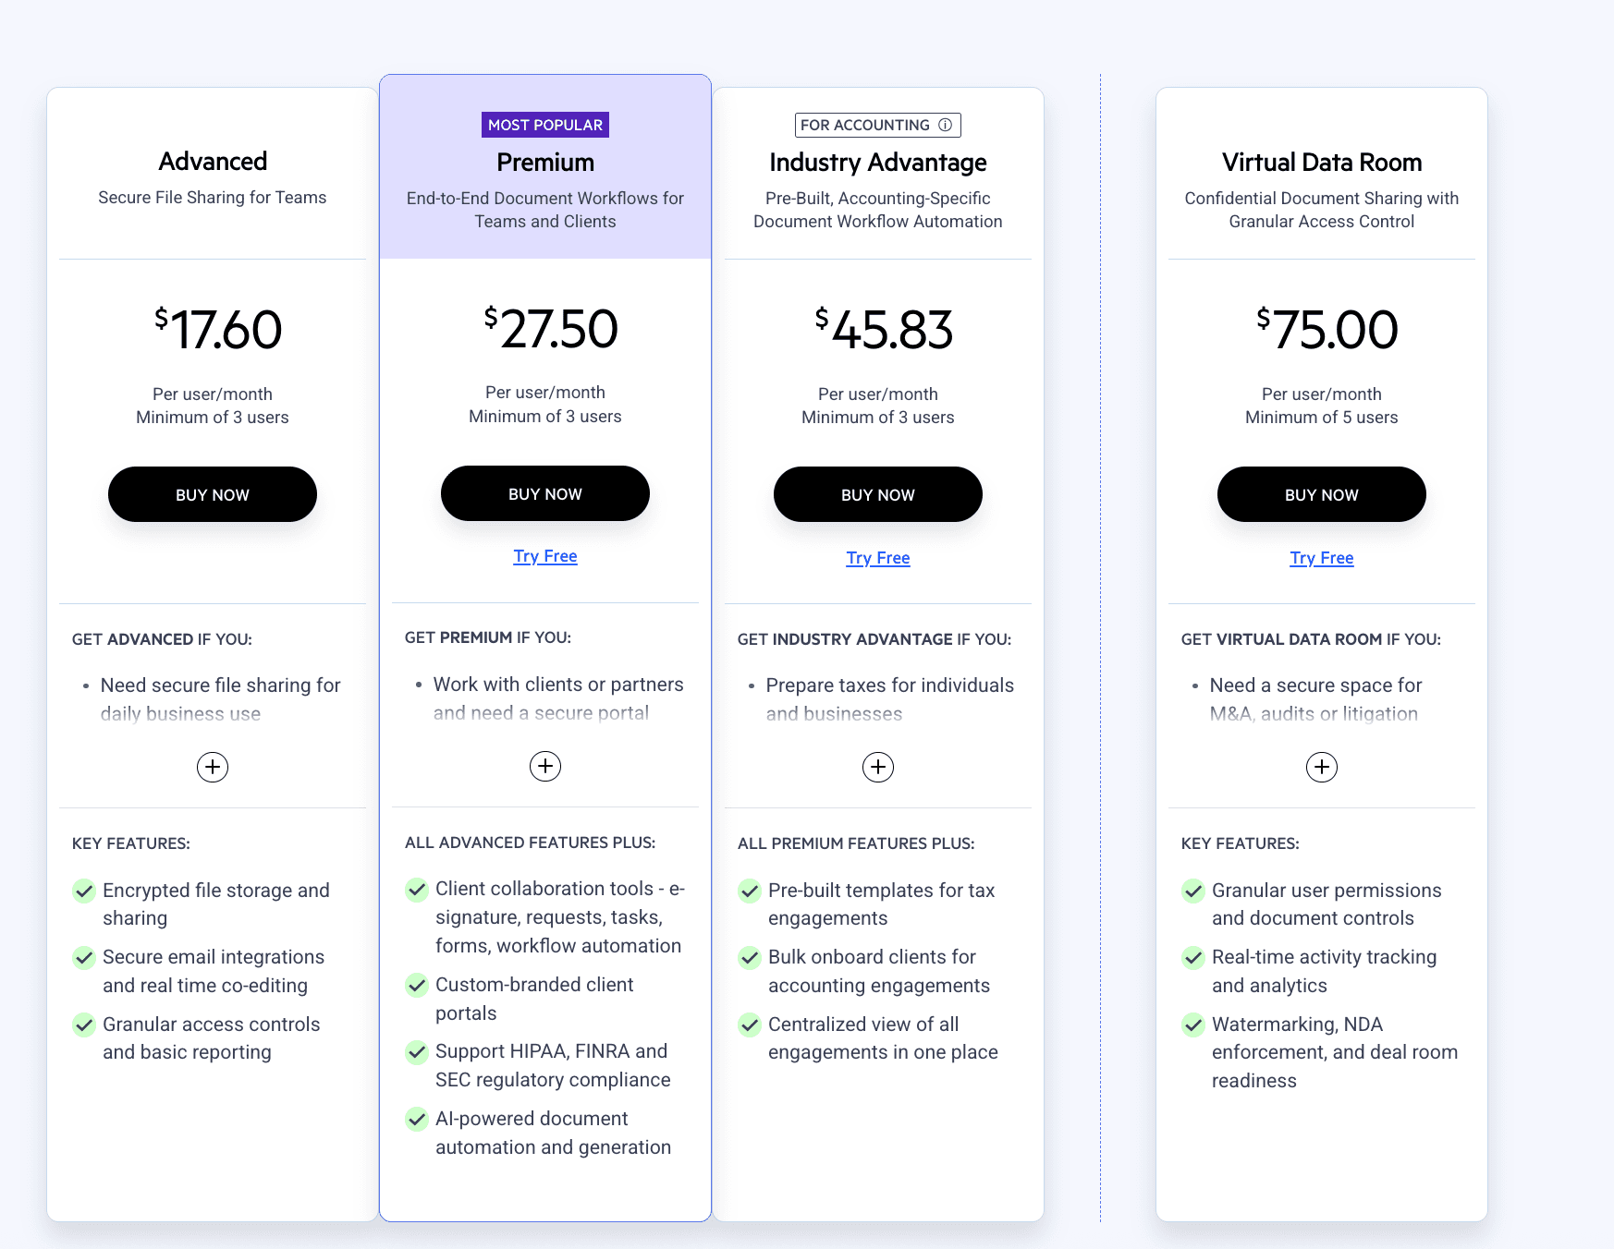This screenshot has height=1249, width=1614.
Task: Click checkmark beside Pre-built templates for tax engagements
Action: pos(750,891)
